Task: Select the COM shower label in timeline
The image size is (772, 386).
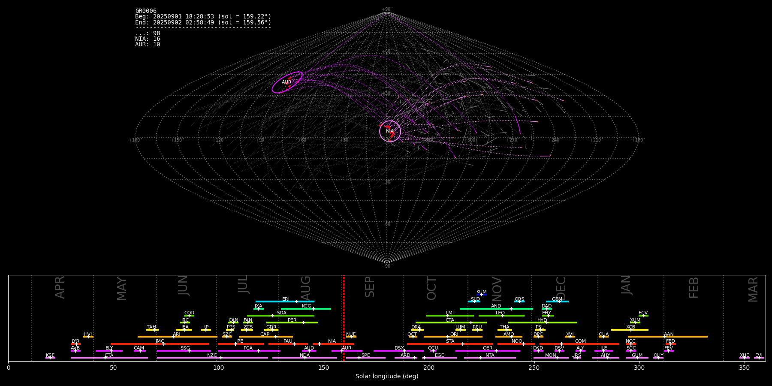Action: pos(580,341)
